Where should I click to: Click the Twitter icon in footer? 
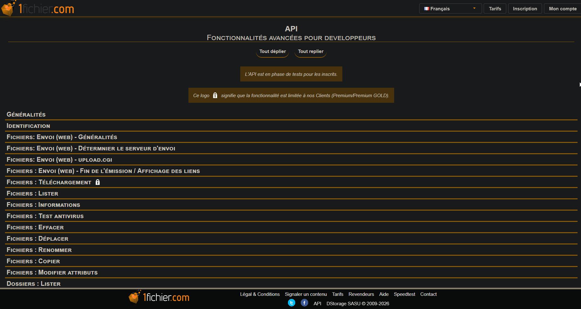pos(291,303)
